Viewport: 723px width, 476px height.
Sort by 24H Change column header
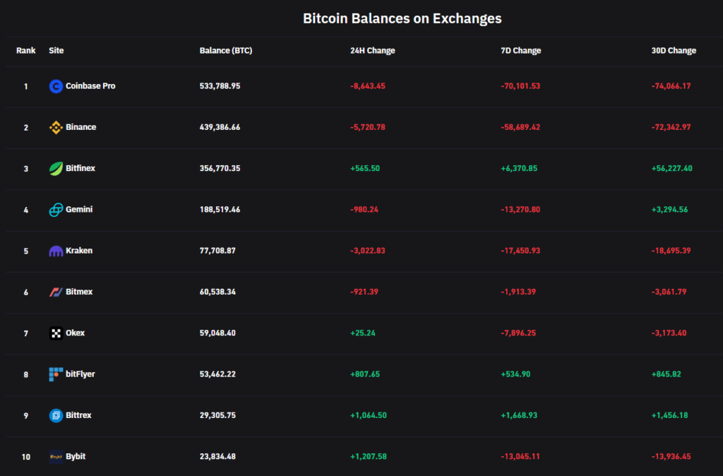tap(372, 51)
